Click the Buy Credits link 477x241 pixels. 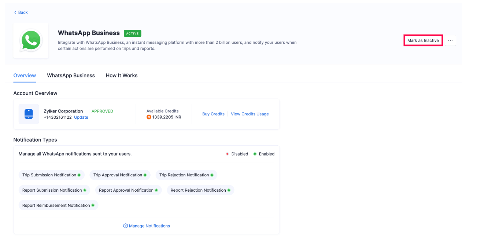click(x=213, y=114)
